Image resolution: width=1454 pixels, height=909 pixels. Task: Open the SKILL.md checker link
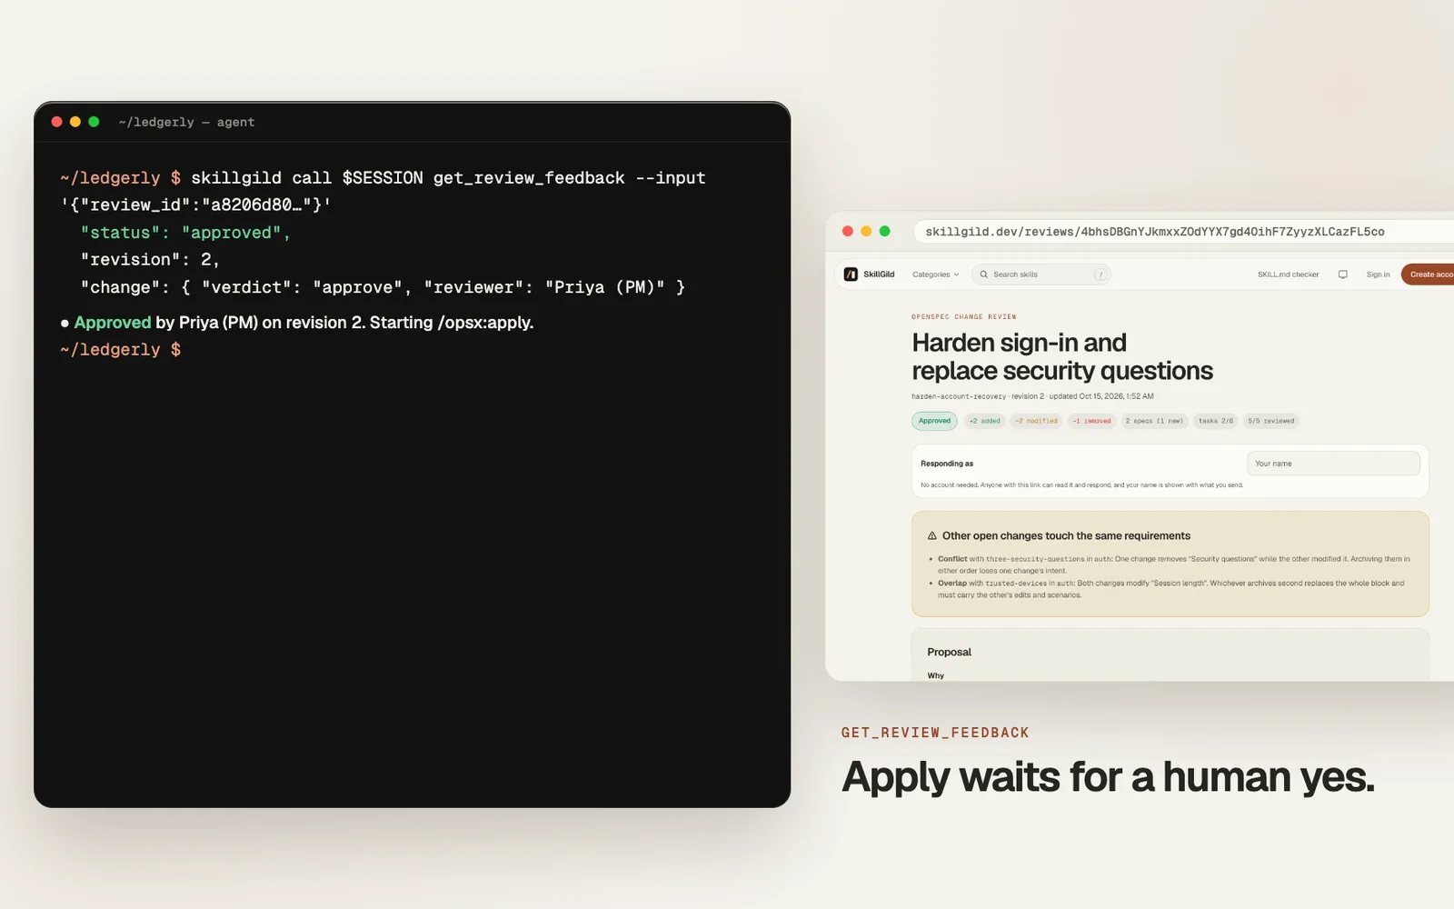point(1288,275)
